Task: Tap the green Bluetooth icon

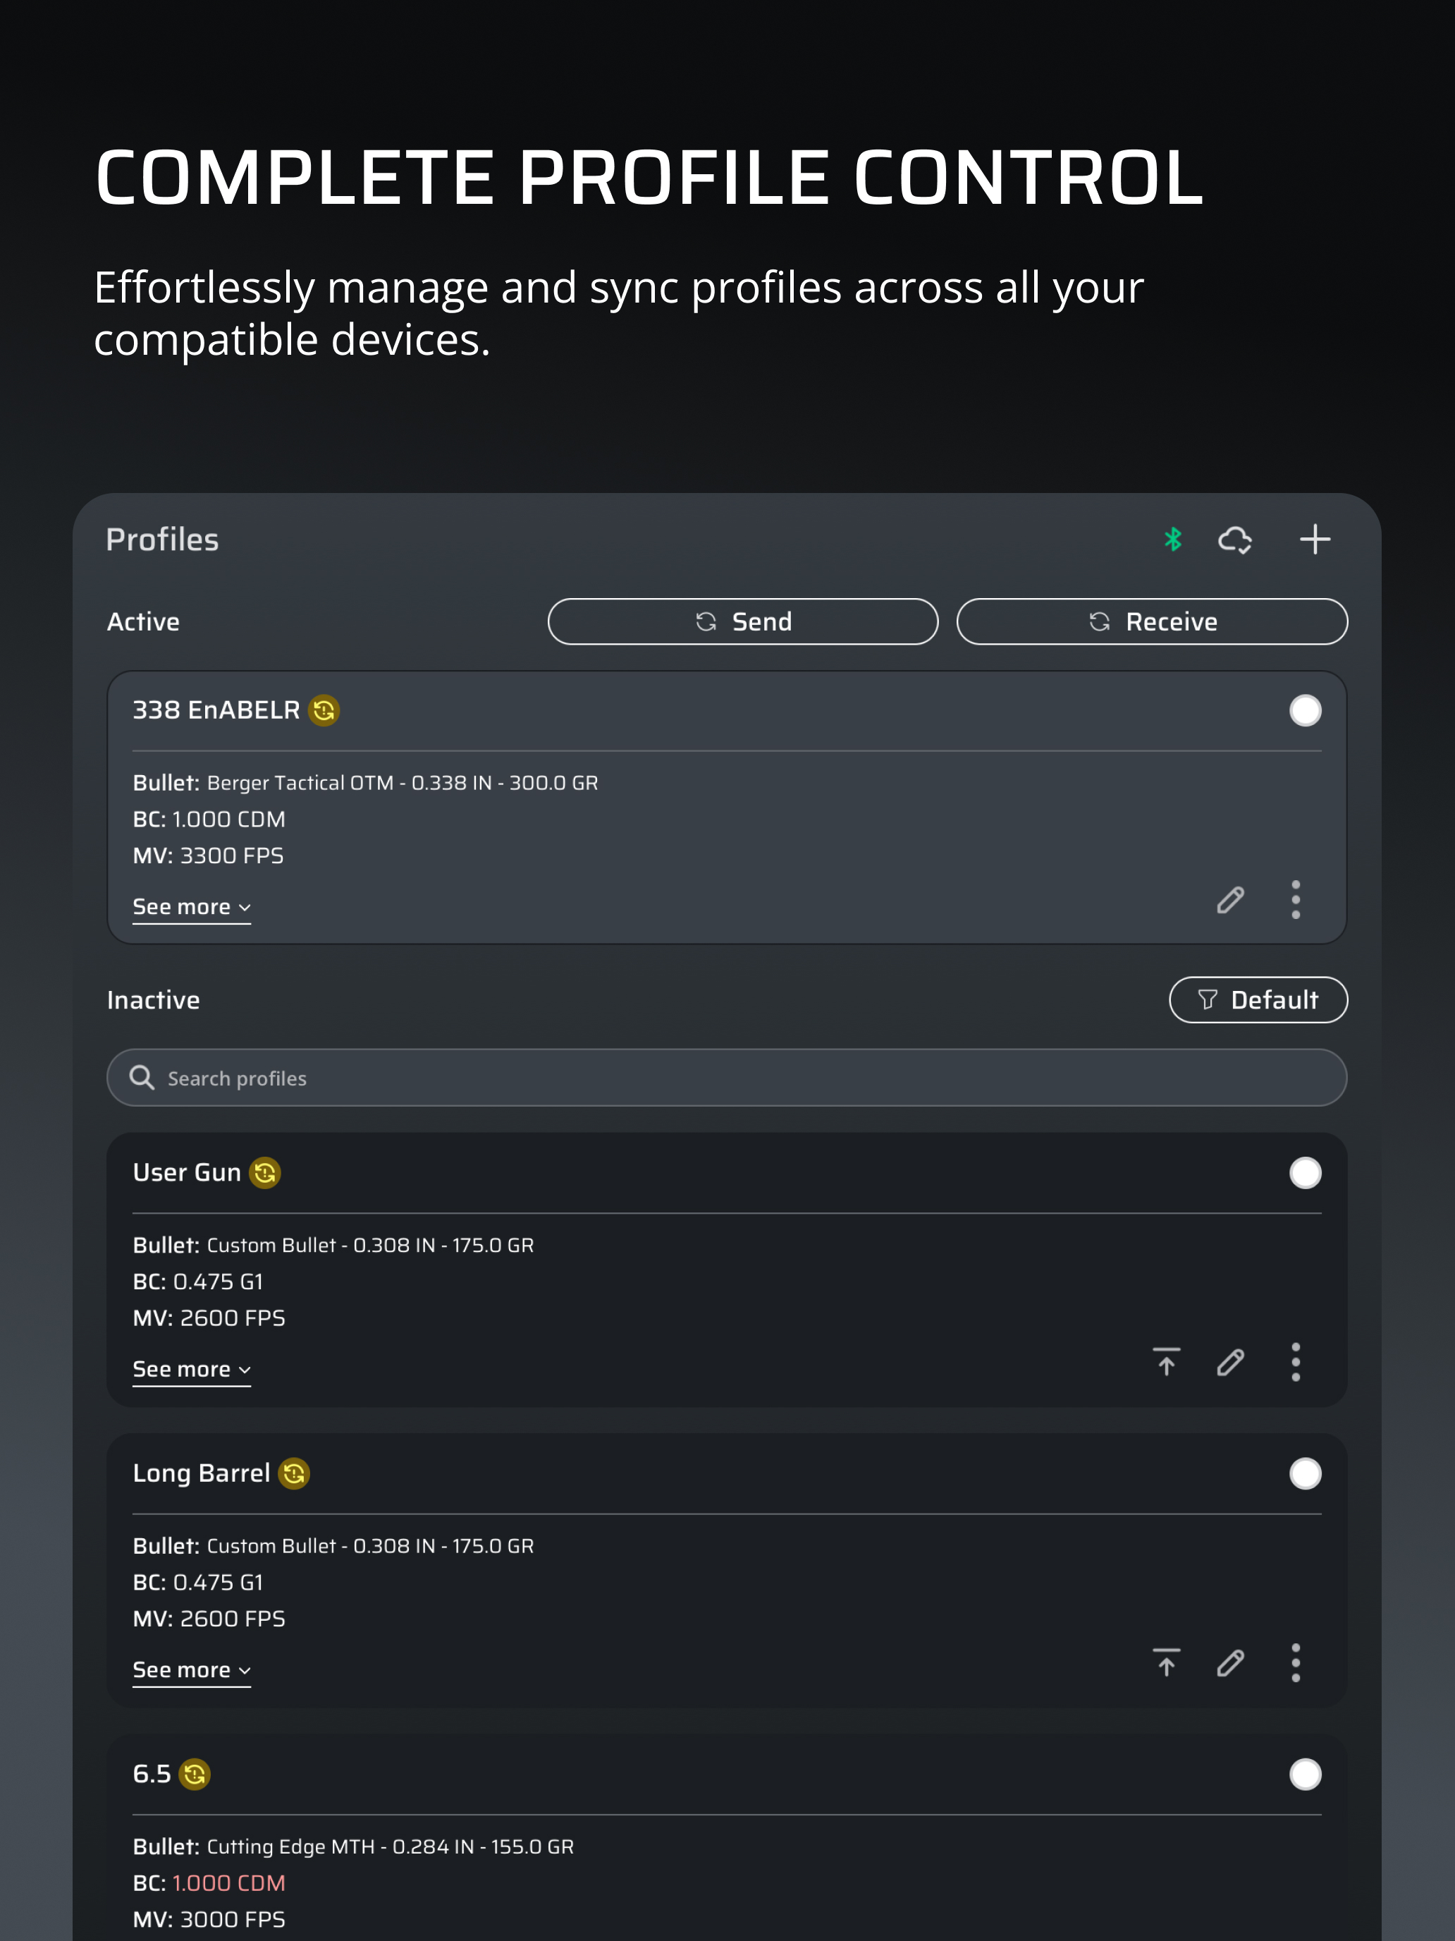Action: click(1172, 539)
